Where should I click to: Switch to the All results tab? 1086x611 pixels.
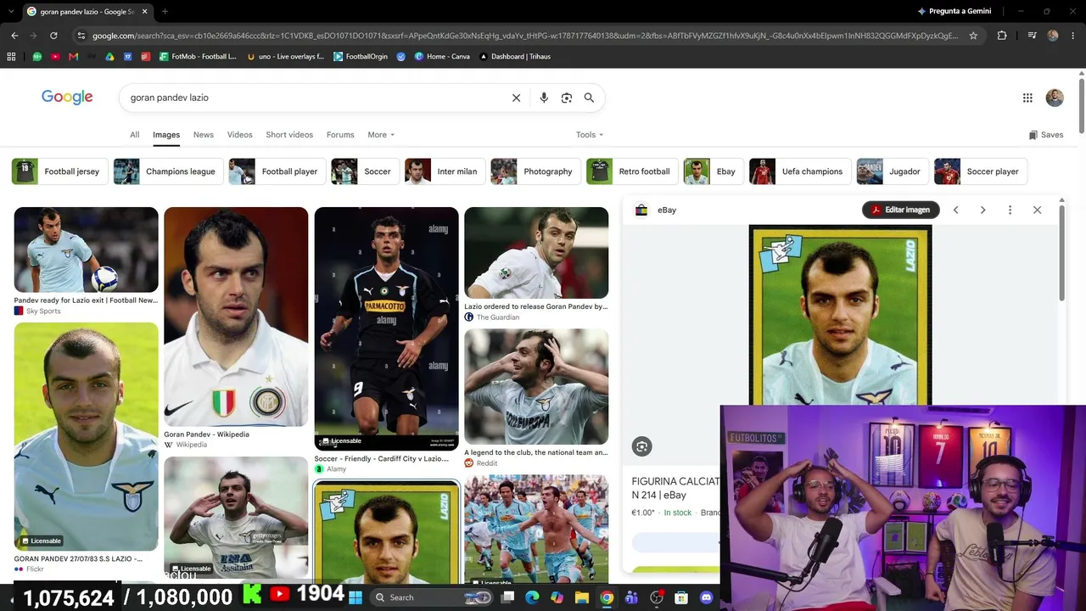pyautogui.click(x=134, y=135)
